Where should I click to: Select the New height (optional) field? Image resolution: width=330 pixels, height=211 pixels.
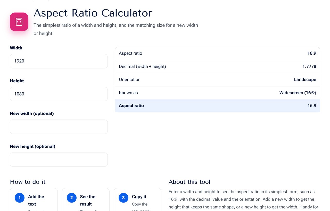click(x=59, y=160)
